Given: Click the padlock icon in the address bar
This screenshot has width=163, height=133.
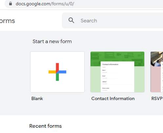Looking at the screenshot, I should click(10, 4).
